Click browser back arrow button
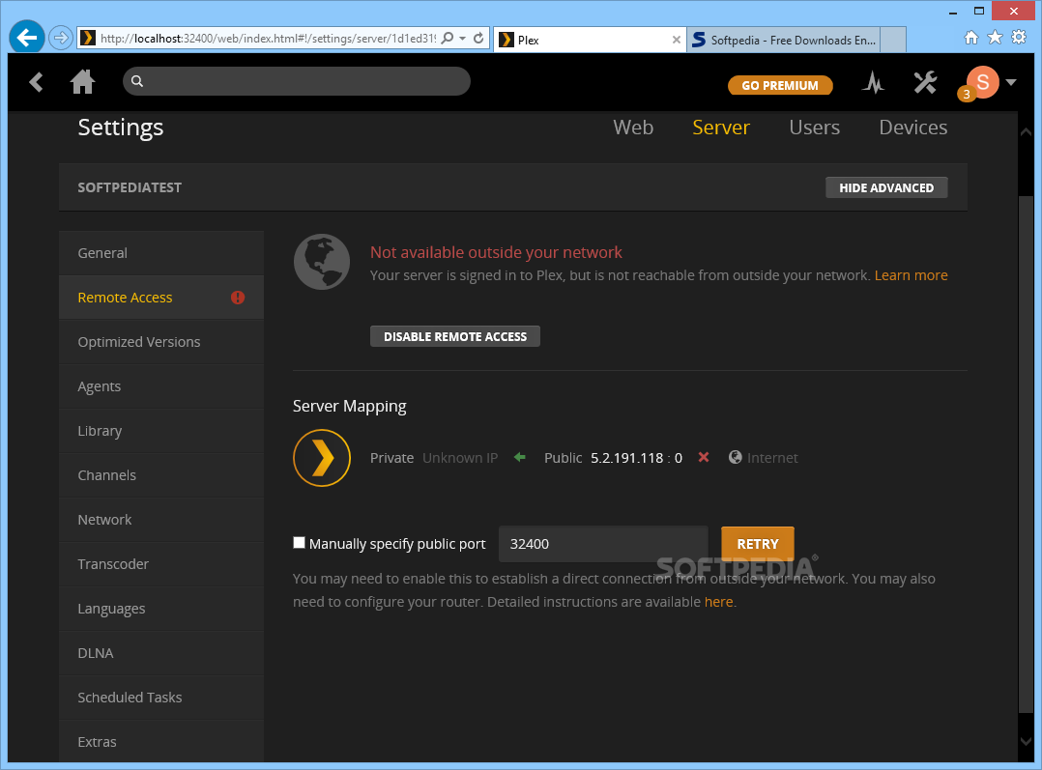Image resolution: width=1042 pixels, height=770 pixels. (27, 38)
